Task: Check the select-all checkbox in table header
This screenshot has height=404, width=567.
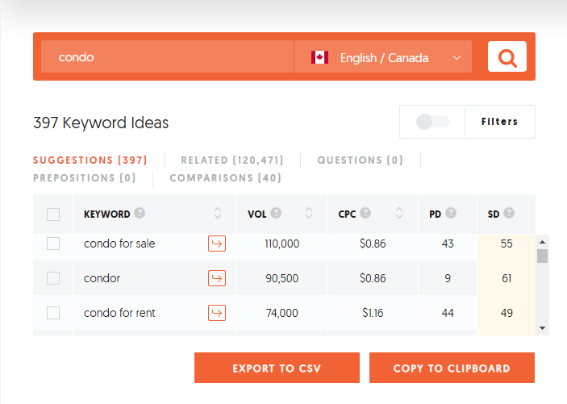Action: click(53, 214)
